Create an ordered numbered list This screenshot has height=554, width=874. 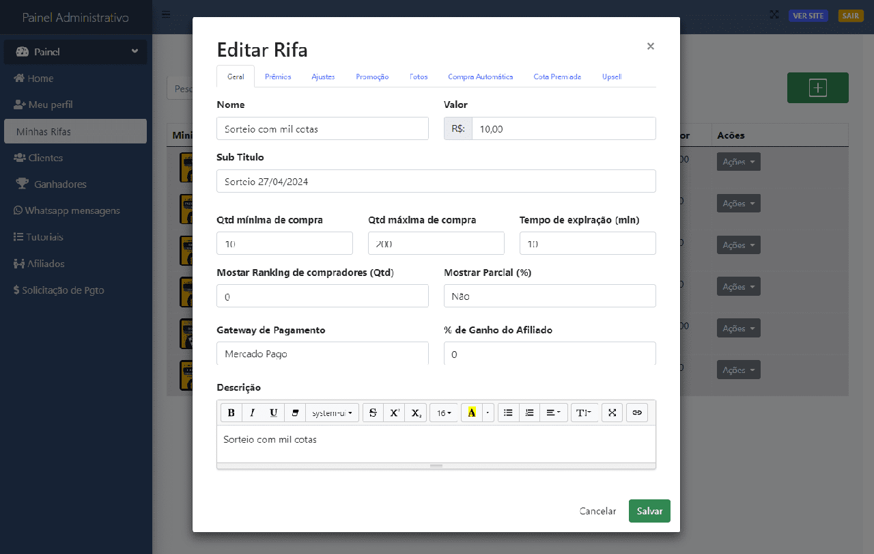pos(529,412)
